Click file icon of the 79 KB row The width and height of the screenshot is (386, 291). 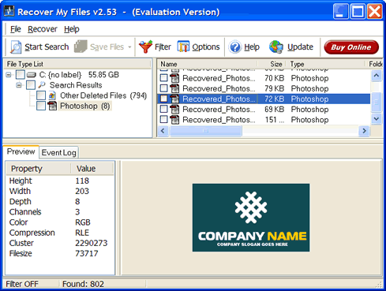(x=174, y=88)
